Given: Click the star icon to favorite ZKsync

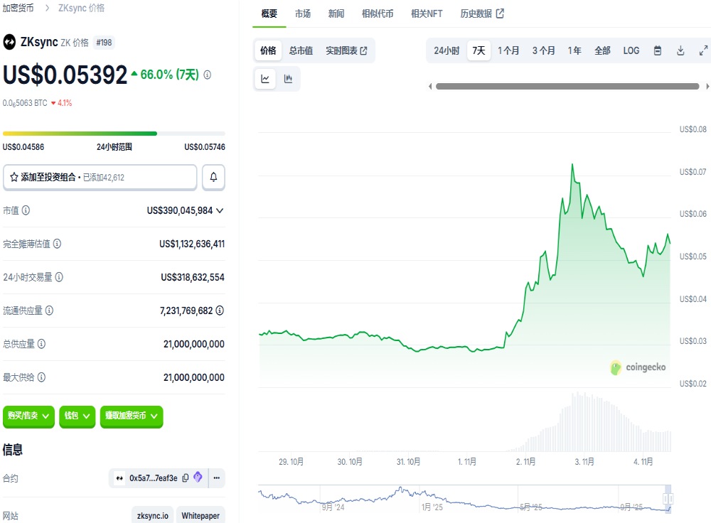Looking at the screenshot, I should click(11, 177).
